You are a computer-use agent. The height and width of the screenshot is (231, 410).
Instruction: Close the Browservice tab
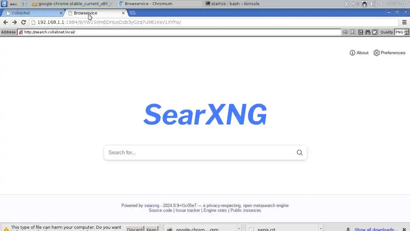pos(123,13)
